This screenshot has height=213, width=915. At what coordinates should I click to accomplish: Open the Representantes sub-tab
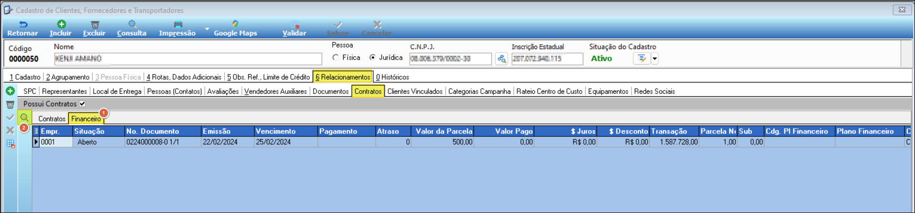pos(65,91)
